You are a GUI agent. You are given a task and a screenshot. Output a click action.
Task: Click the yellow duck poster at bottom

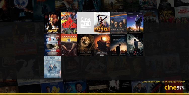coord(52,88)
